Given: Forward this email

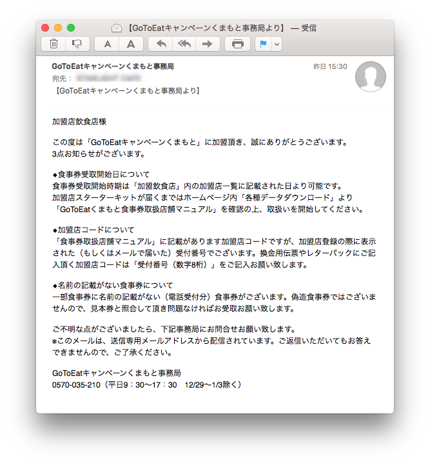Looking at the screenshot, I should [207, 44].
